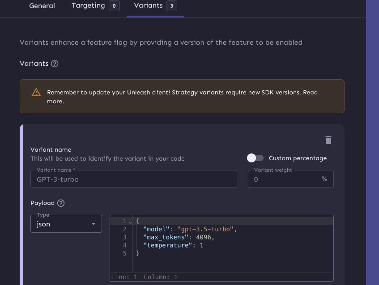Collapse the JSON block fold arrow
This screenshot has height=285, width=379.
click(130, 222)
